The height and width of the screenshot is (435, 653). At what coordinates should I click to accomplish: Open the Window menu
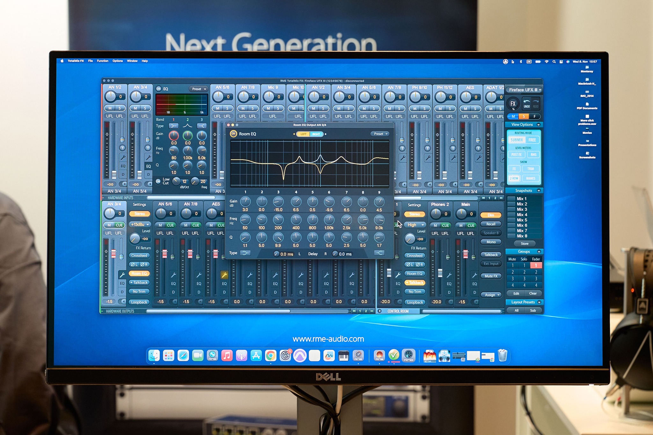point(132,61)
